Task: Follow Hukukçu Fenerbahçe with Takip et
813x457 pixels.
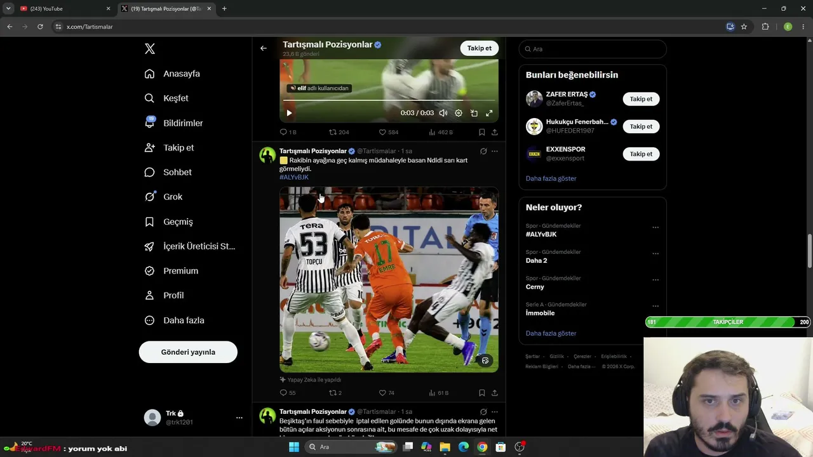Action: [x=641, y=126]
